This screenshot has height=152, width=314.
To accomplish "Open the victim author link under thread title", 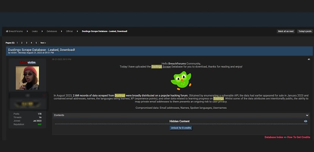I will pyautogui.click(x=14, y=53).
